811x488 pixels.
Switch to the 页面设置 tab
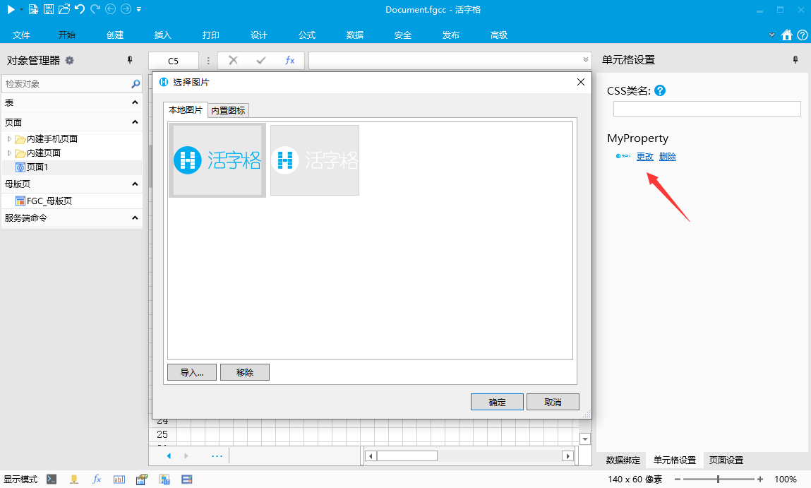[x=726, y=460]
